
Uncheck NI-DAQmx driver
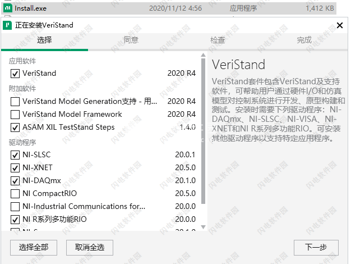pos(15,181)
